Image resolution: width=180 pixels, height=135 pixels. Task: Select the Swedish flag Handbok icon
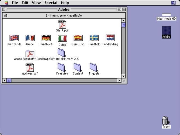[94, 38]
